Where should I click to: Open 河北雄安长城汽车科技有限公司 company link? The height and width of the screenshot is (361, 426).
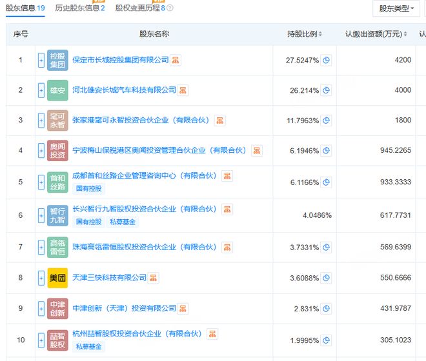click(x=124, y=90)
